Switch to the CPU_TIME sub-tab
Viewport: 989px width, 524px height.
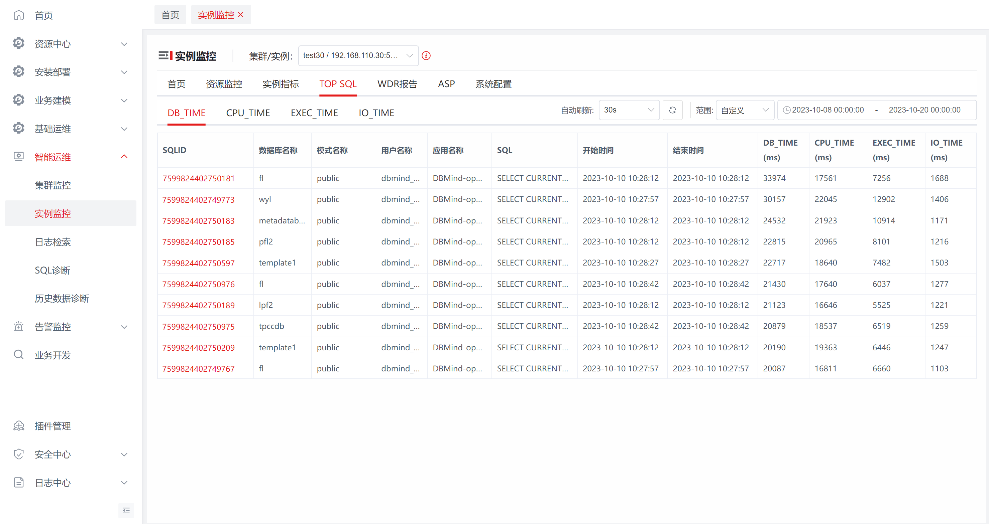point(248,113)
